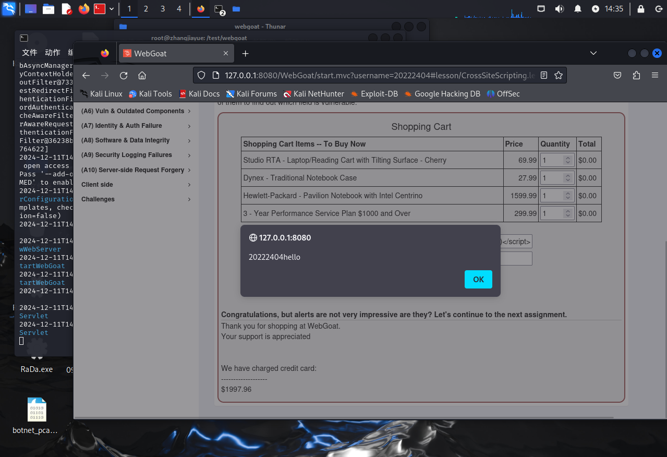Click the address bar showing 127.0.0.1:8080
The image size is (667, 457).
(x=380, y=75)
